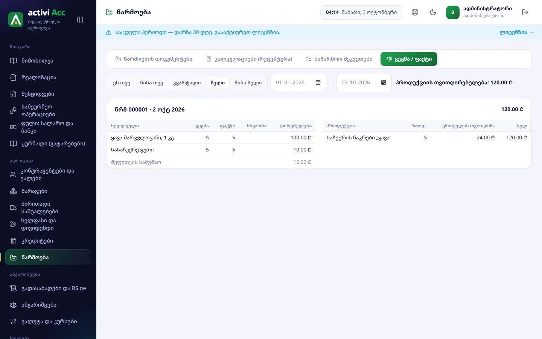Open calendar picker for 01.01.2026 start date

318,82
